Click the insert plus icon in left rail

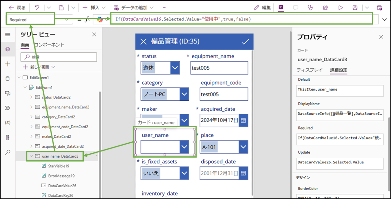[8, 64]
